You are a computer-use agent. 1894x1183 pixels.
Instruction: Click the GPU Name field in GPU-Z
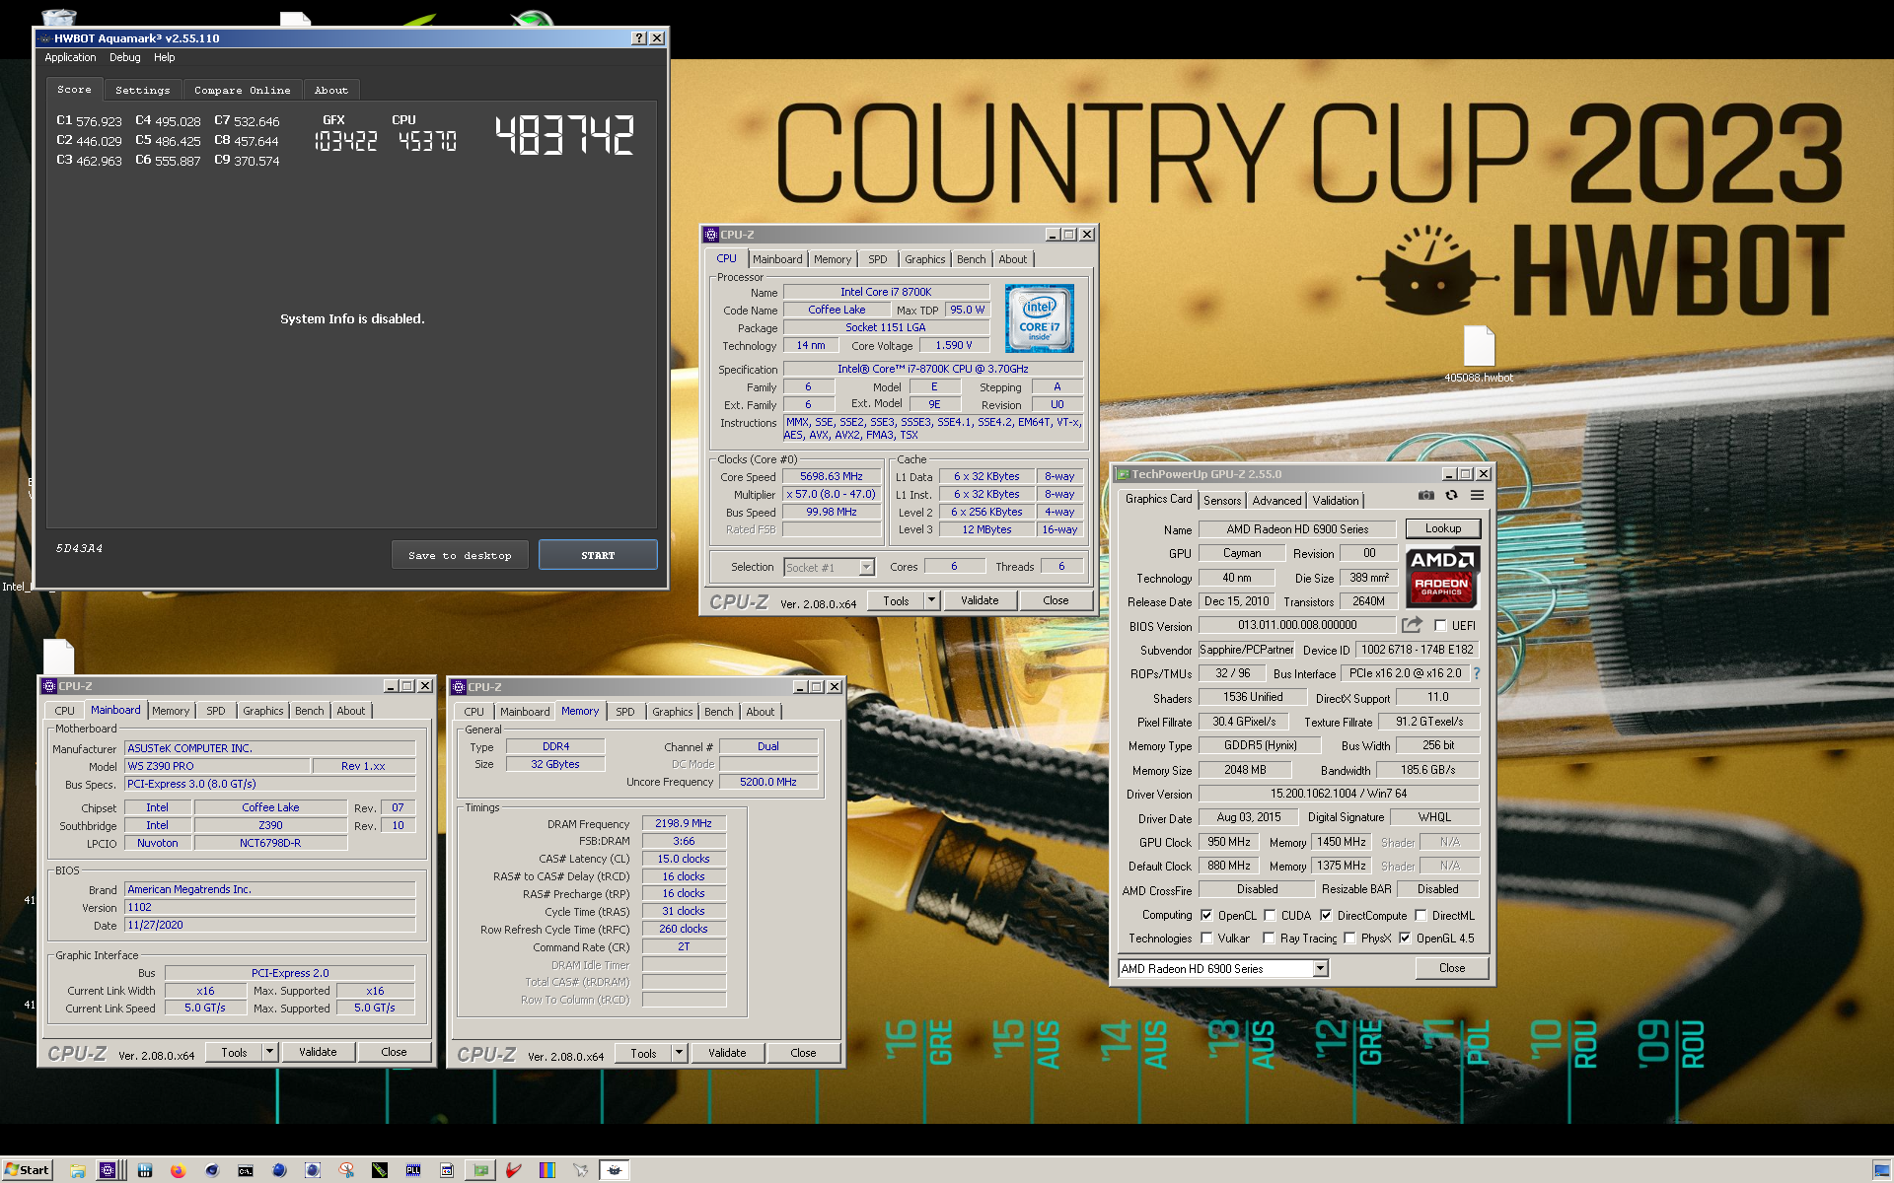click(x=1297, y=529)
